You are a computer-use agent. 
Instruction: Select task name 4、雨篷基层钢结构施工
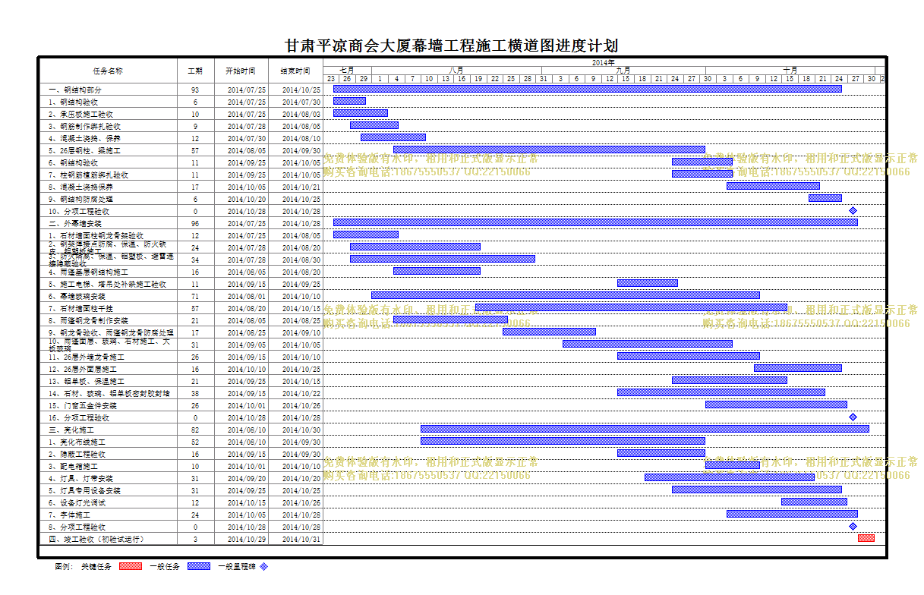(x=89, y=272)
